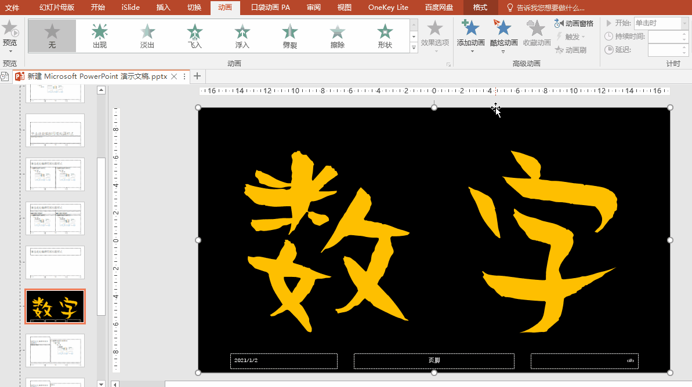
Task: Select the 数字 slide thumbnail
Action: (x=55, y=306)
